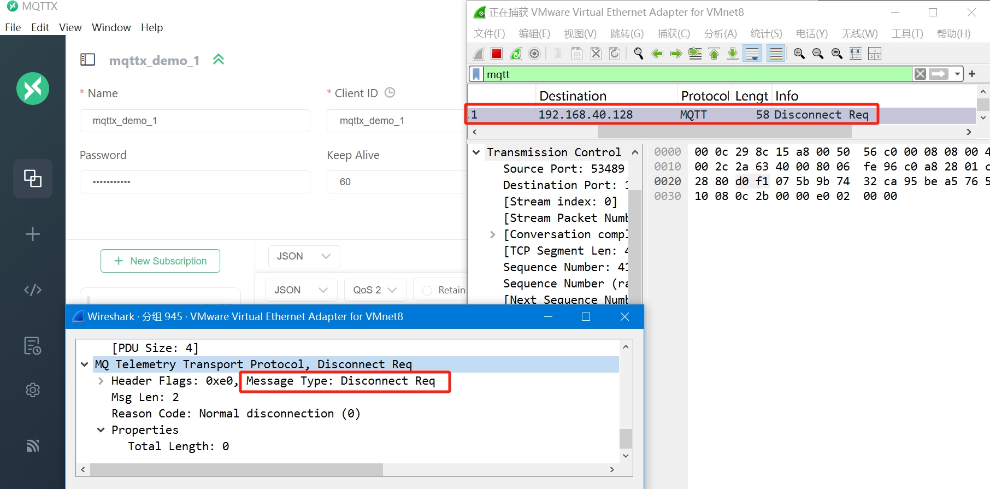This screenshot has width=990, height=489.
Task: Sort by Info column header
Action: pos(874,96)
